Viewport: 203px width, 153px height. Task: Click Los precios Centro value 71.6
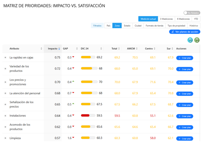(153, 82)
